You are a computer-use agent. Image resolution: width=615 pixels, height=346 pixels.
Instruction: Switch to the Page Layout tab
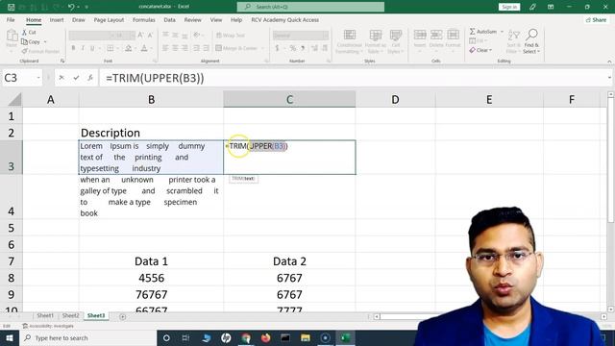click(109, 19)
